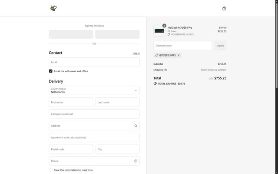Focus the Apartment, suite, etc. field

click(94, 137)
